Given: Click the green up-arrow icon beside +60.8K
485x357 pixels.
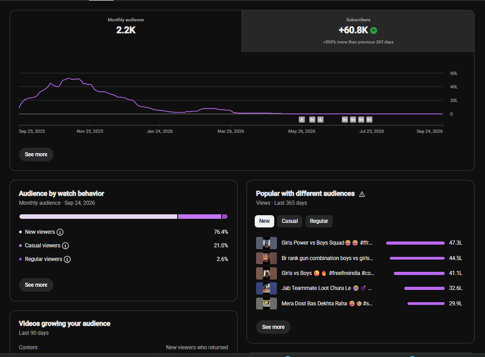Looking at the screenshot, I should pos(373,30).
